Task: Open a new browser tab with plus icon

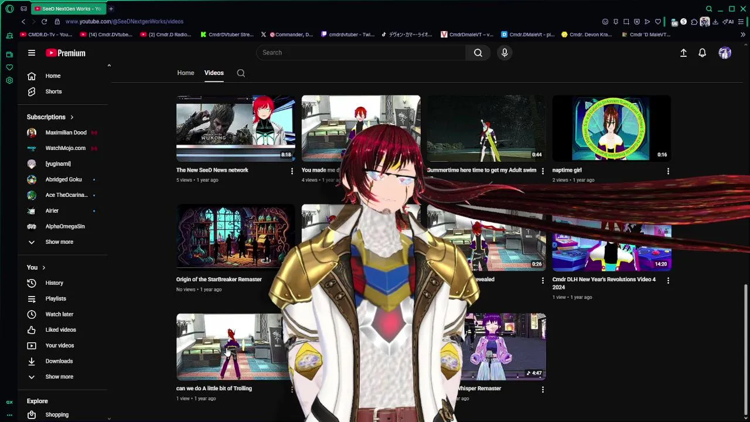Action: tap(111, 9)
